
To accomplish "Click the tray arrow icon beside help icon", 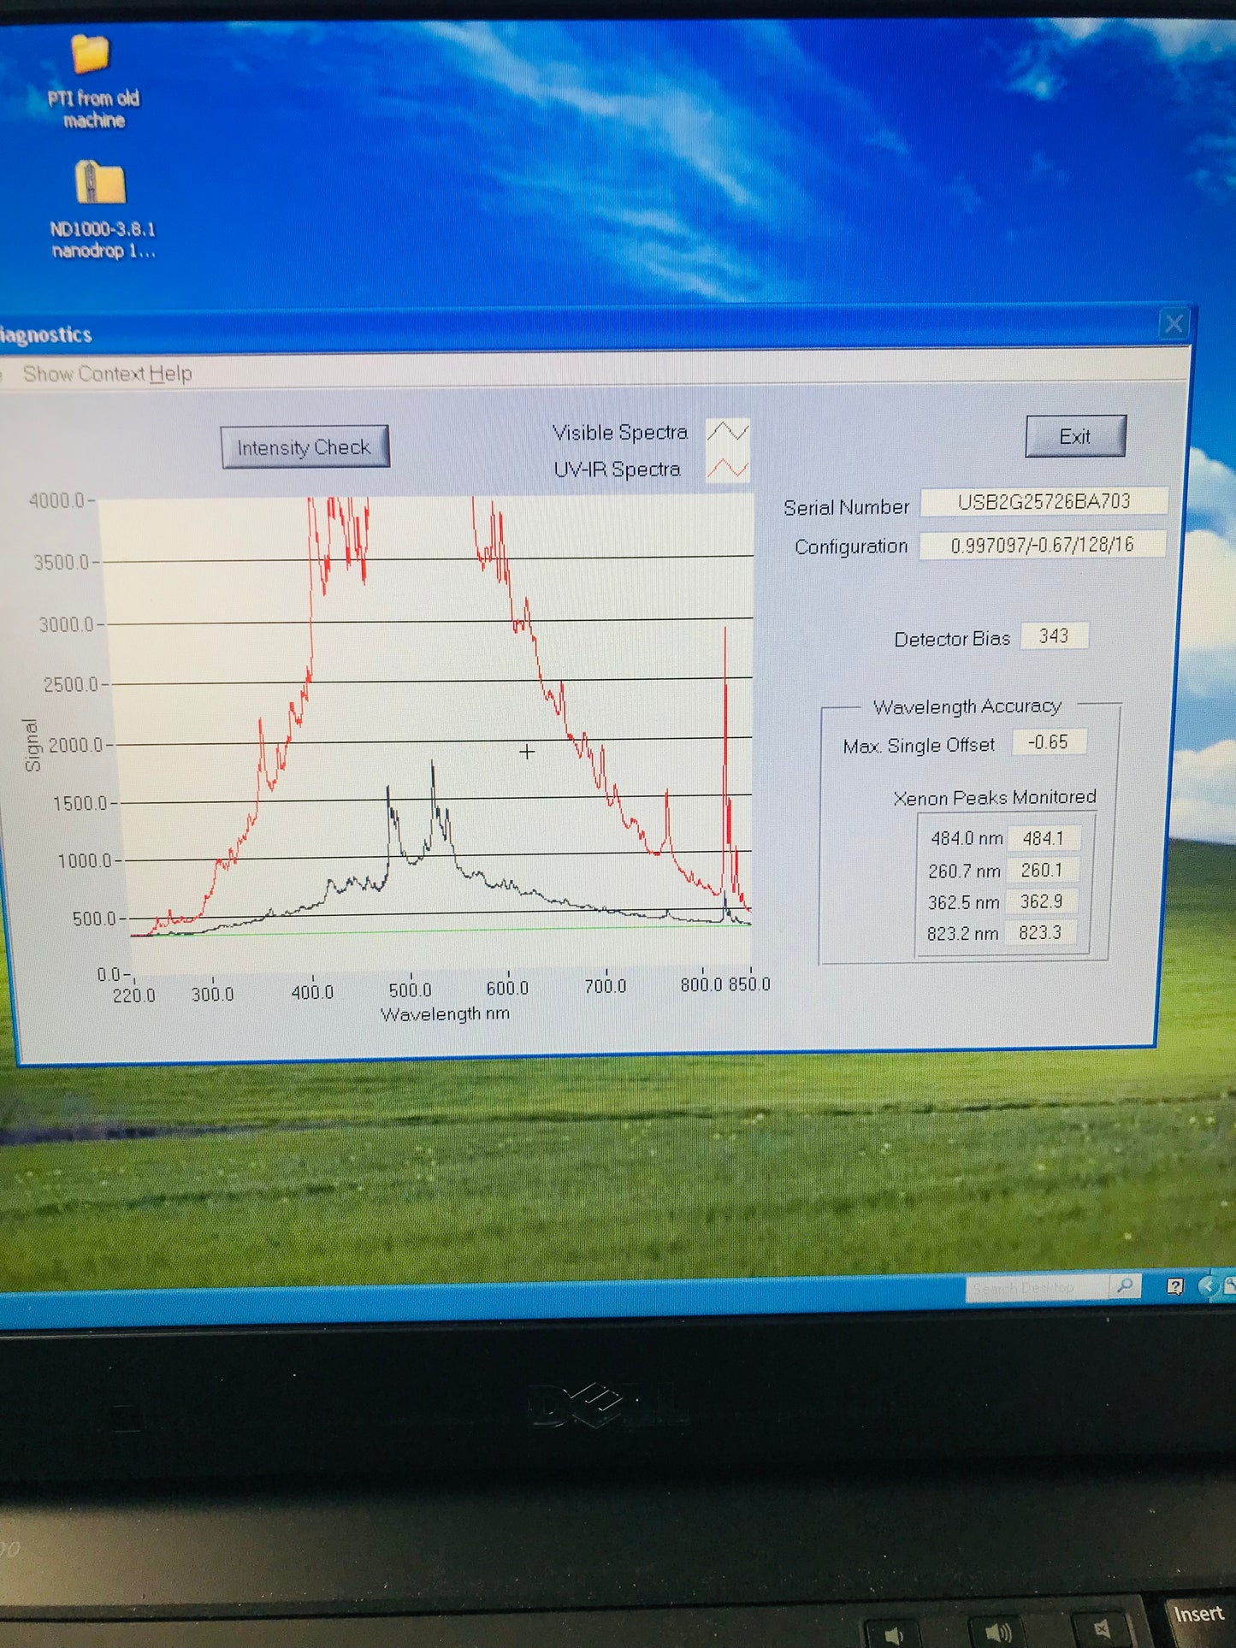I will pos(1207,1285).
